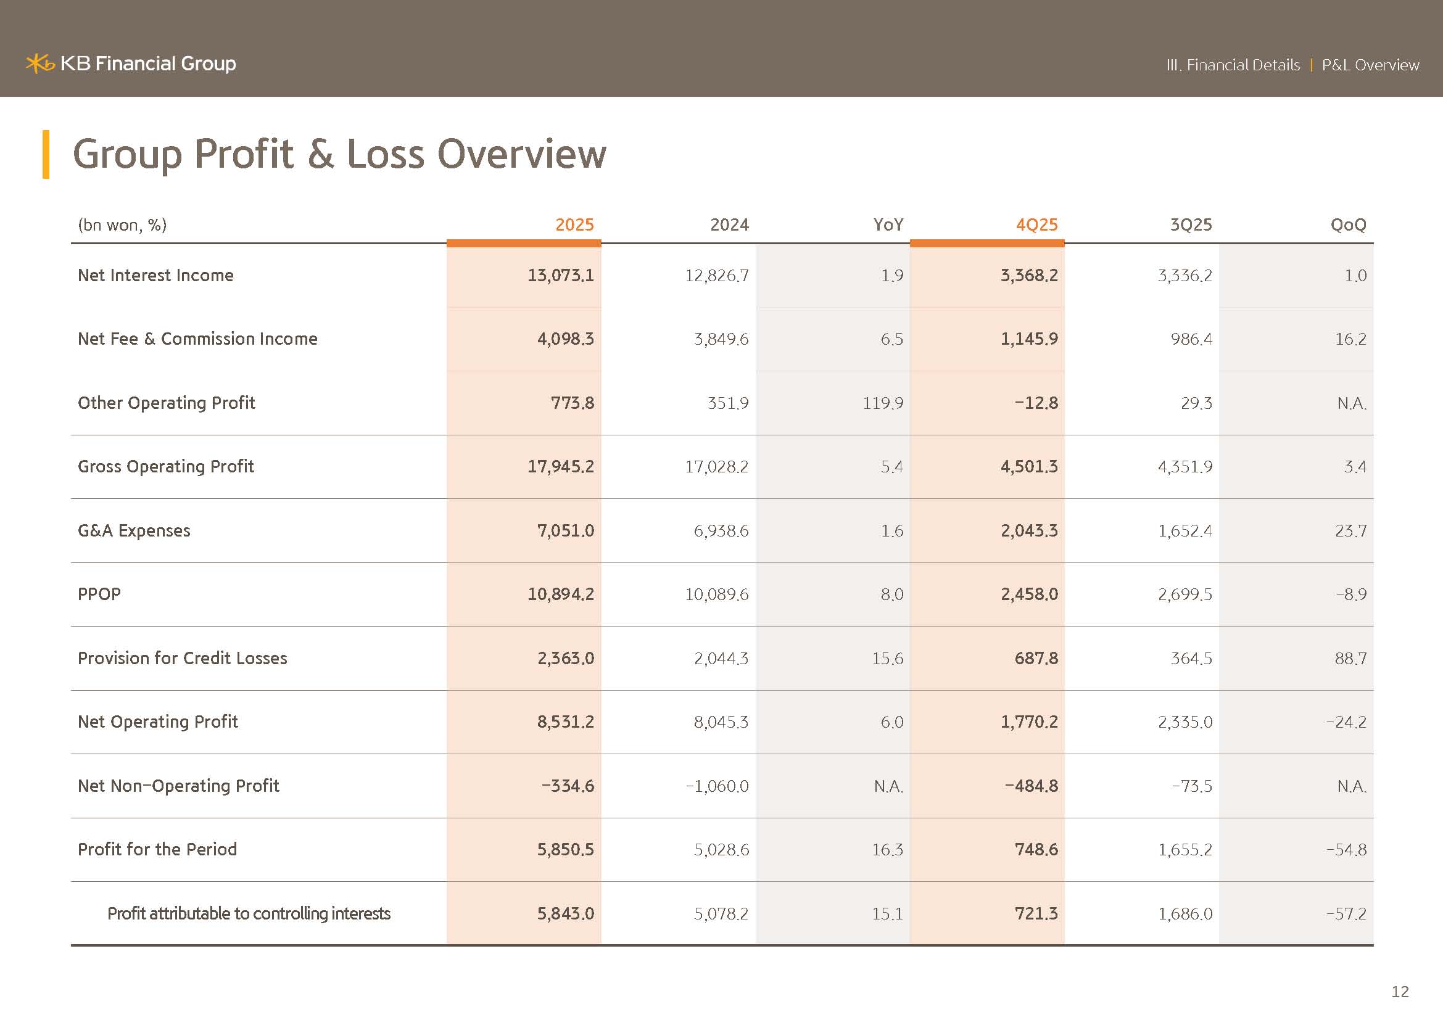Screen dimensions: 1443x1020
Task: Click the orange 2025 column header
Action: click(574, 225)
